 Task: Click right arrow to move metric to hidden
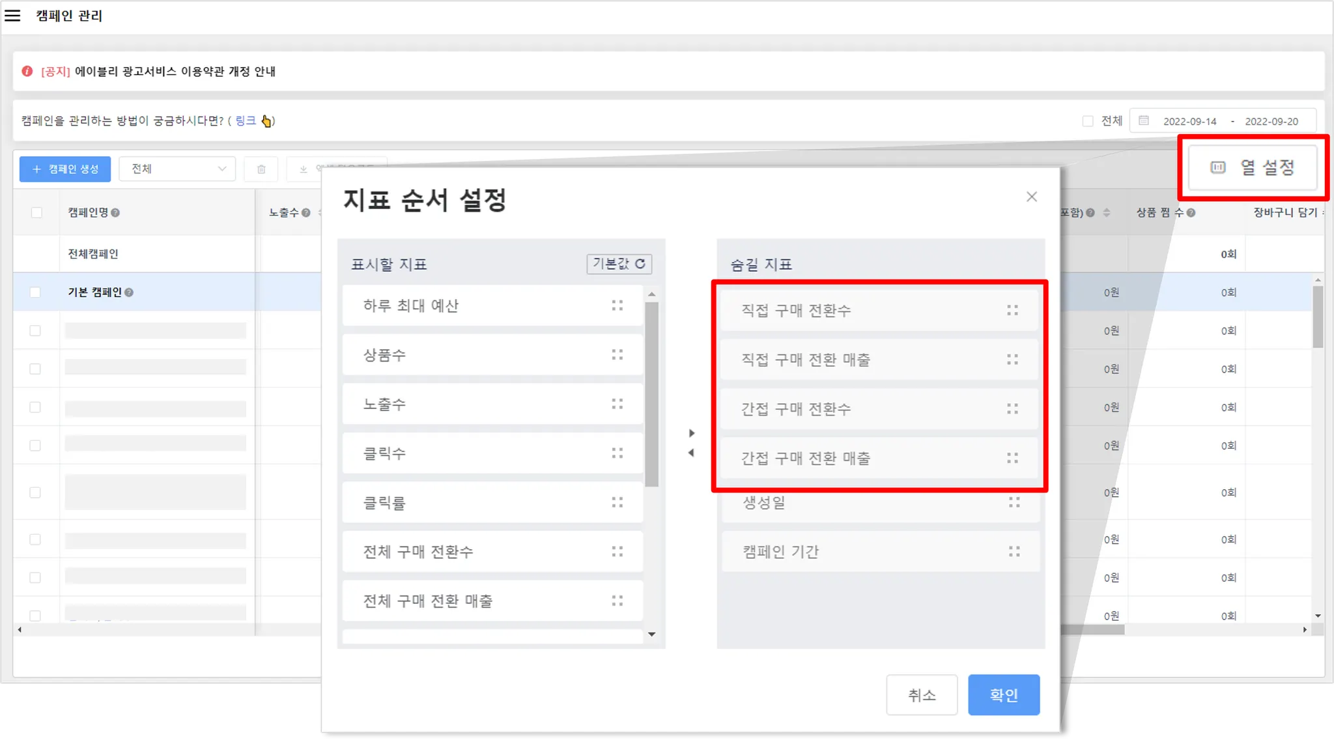coord(692,433)
